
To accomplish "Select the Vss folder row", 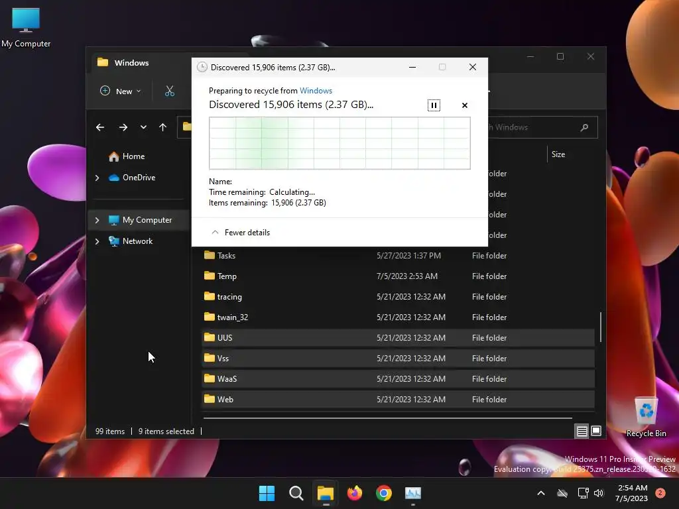I will 398,359.
